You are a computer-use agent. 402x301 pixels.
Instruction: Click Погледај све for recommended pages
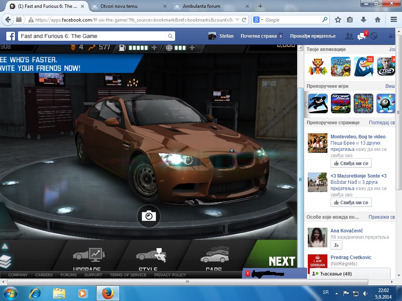click(x=382, y=123)
